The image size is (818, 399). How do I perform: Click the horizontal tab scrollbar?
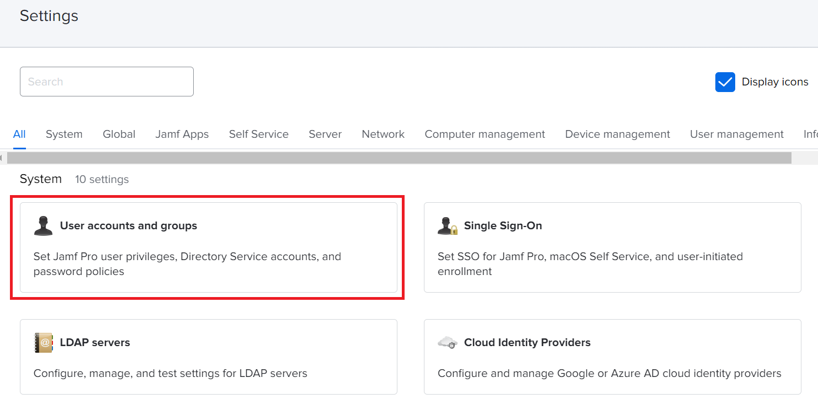pos(399,158)
